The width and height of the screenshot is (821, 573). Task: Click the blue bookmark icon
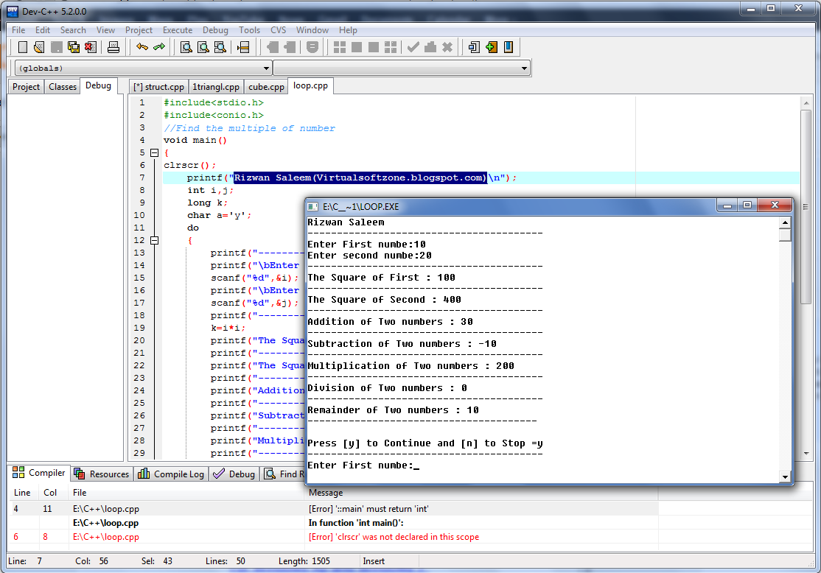[508, 48]
